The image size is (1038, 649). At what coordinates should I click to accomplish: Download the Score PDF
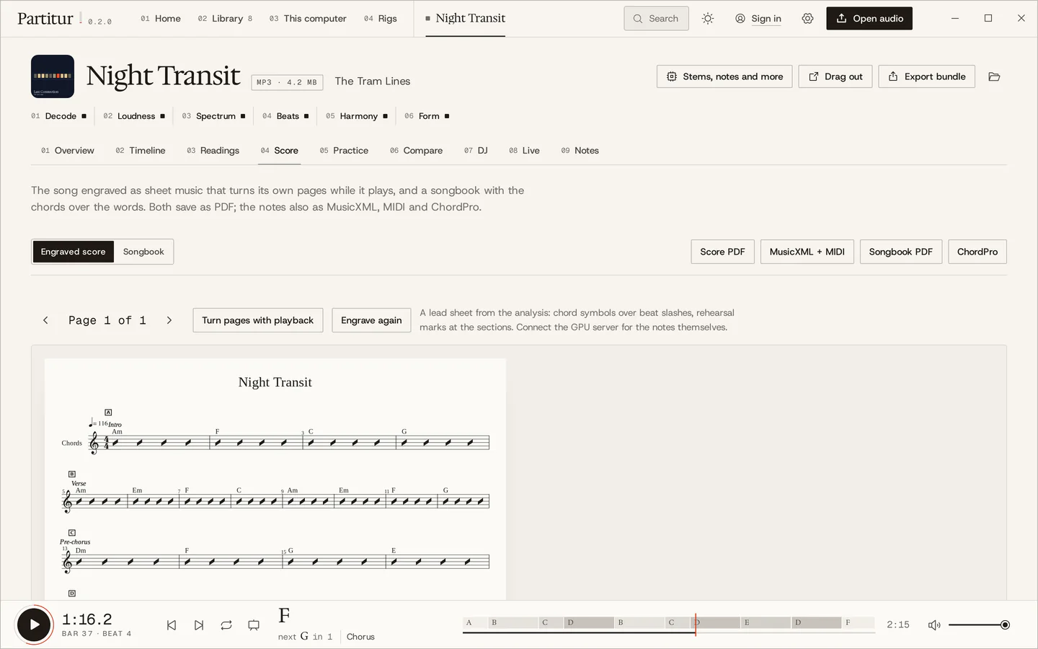722,252
